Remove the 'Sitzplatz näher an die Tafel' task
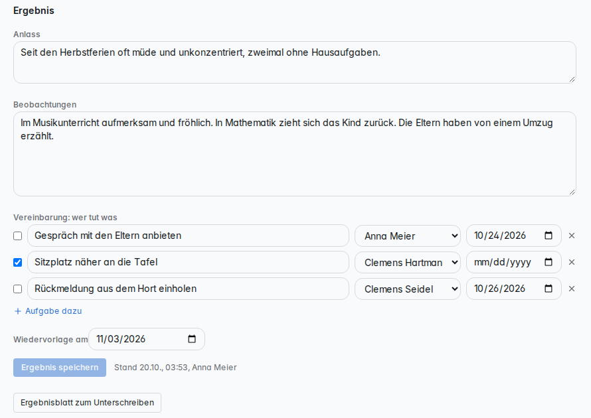 coord(572,262)
